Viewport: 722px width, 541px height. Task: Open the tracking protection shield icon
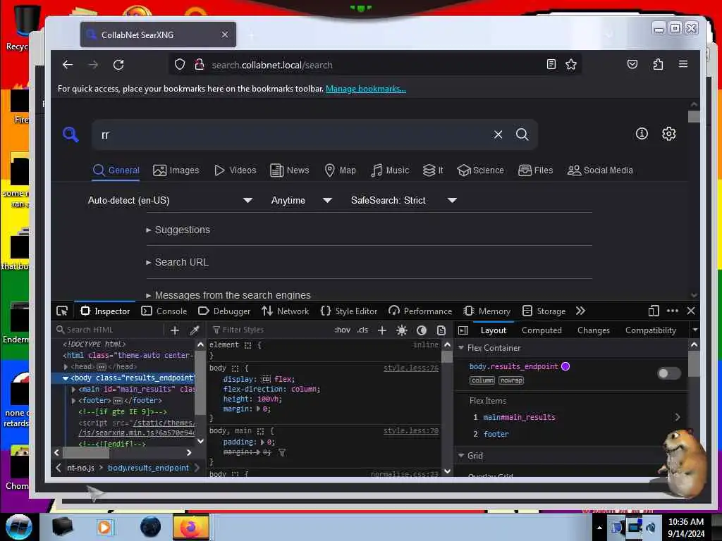[x=180, y=65]
